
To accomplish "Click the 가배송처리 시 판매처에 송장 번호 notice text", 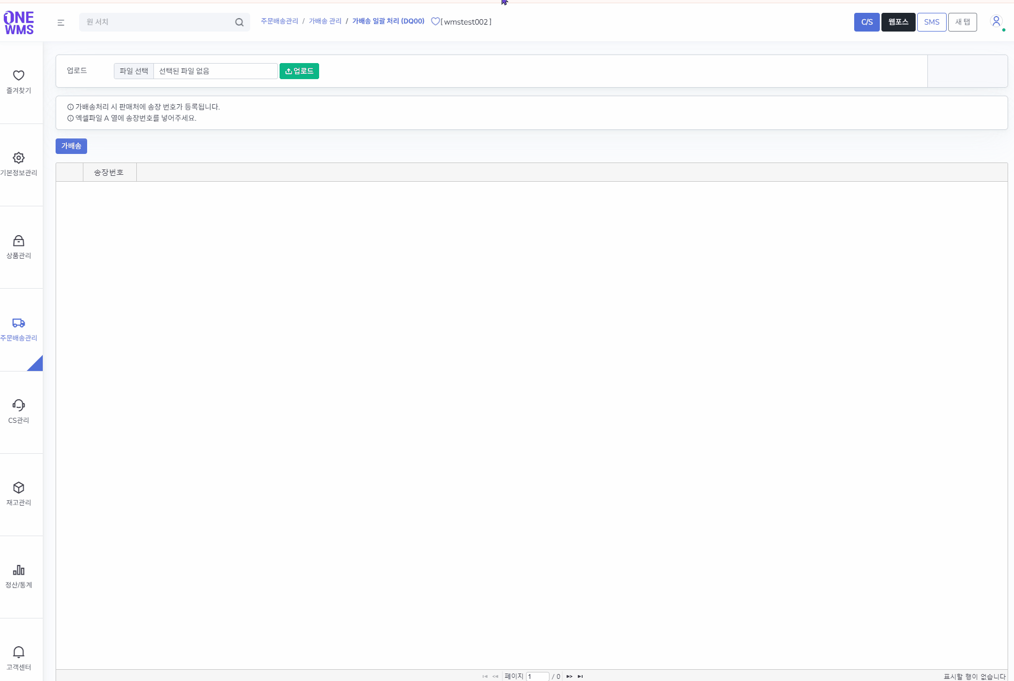I will point(148,107).
